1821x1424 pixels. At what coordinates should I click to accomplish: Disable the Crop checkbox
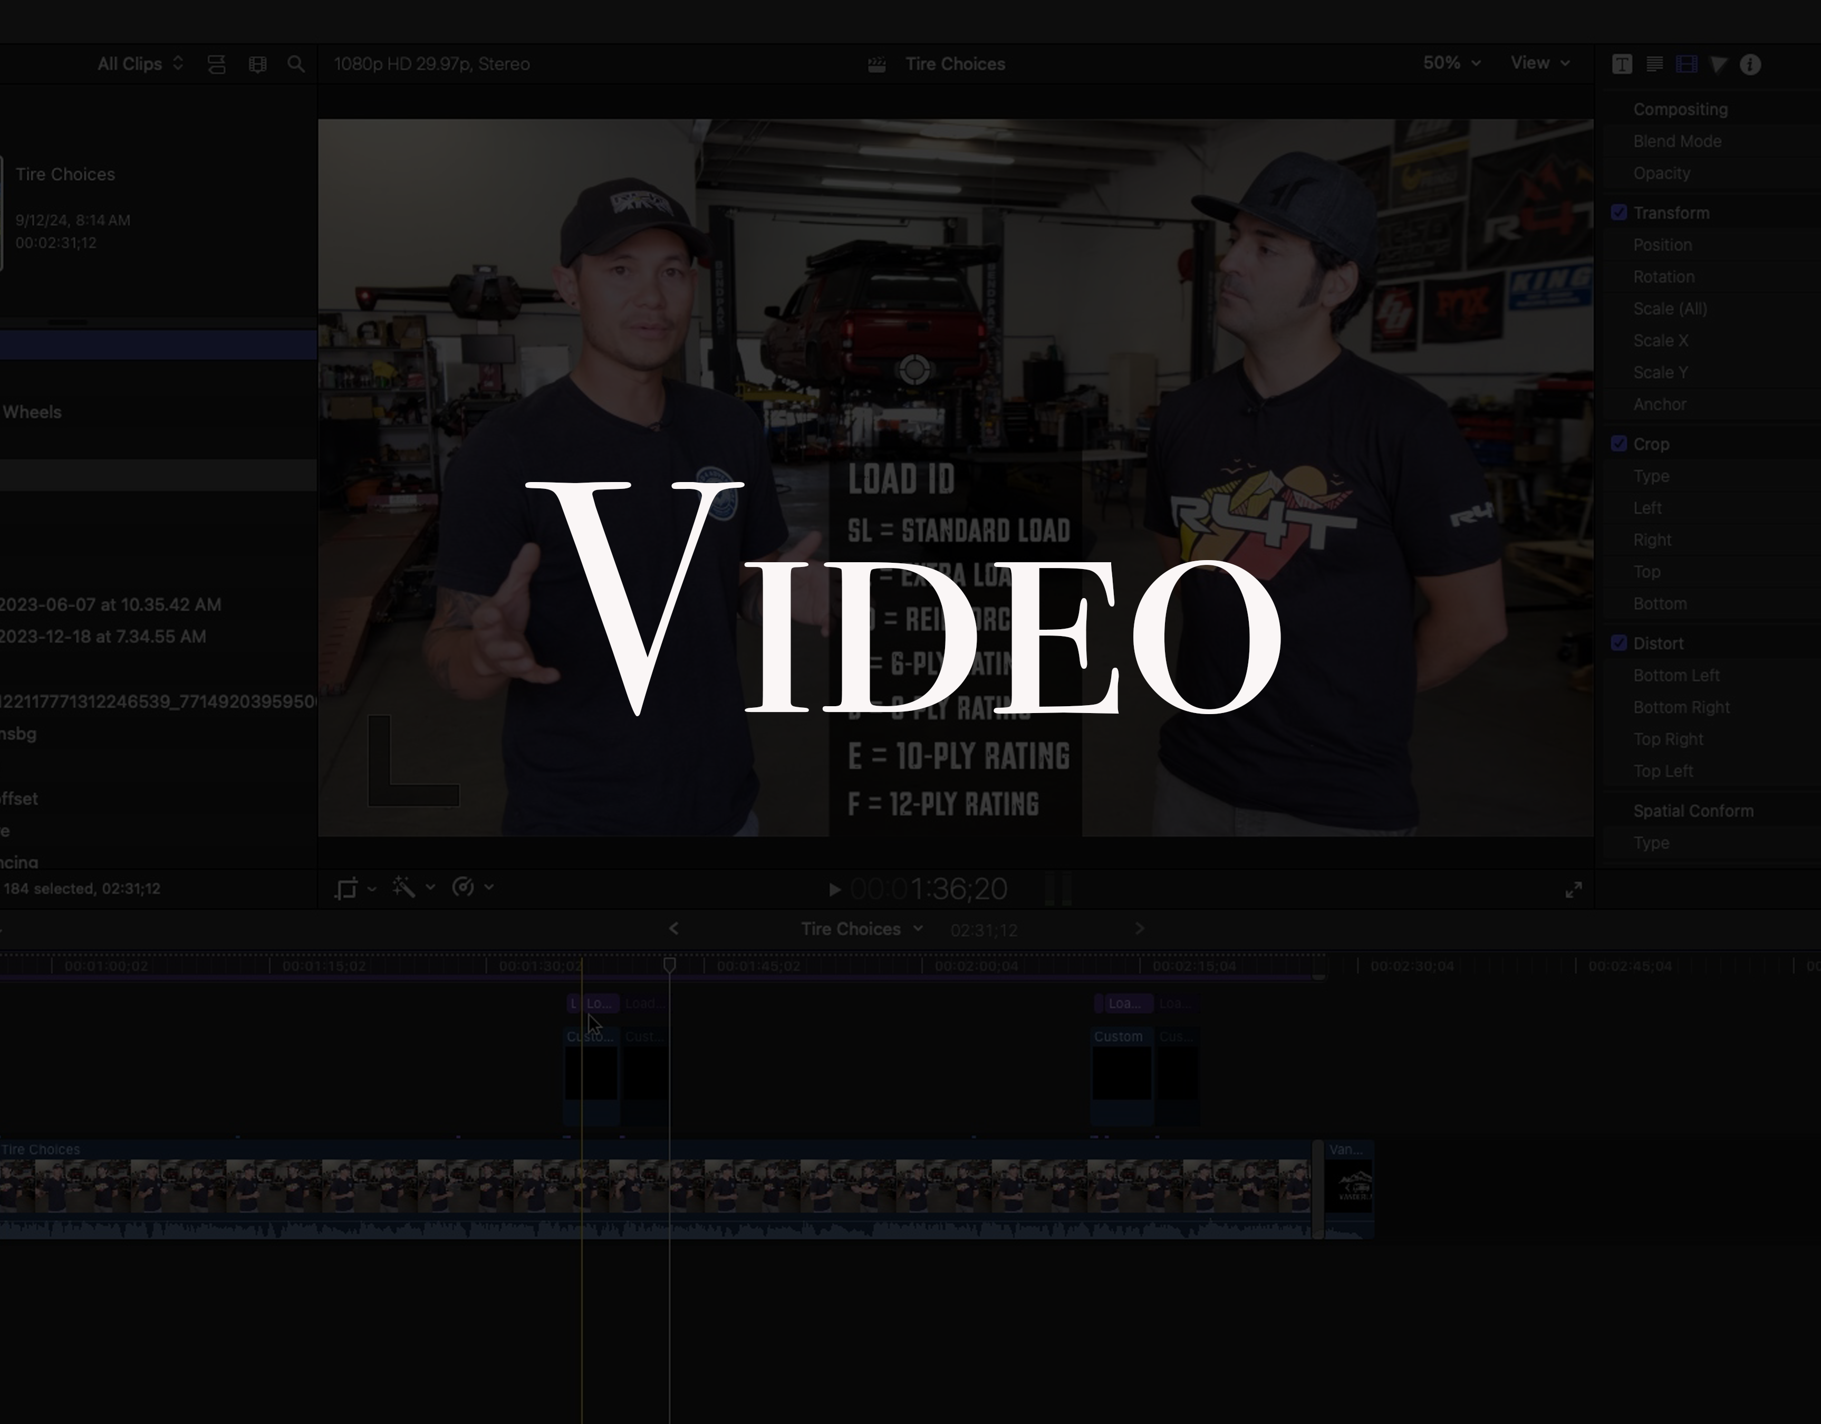click(x=1619, y=444)
